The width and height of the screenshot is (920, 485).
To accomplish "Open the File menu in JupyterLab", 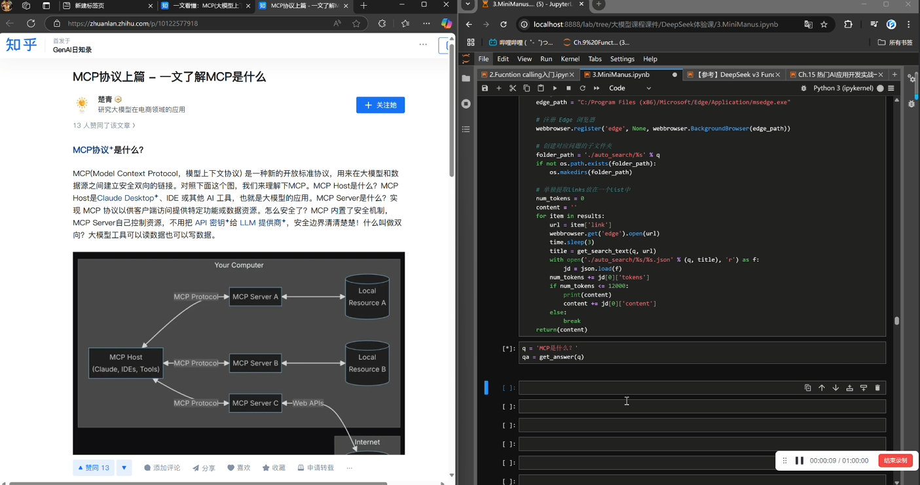I will 483,59.
